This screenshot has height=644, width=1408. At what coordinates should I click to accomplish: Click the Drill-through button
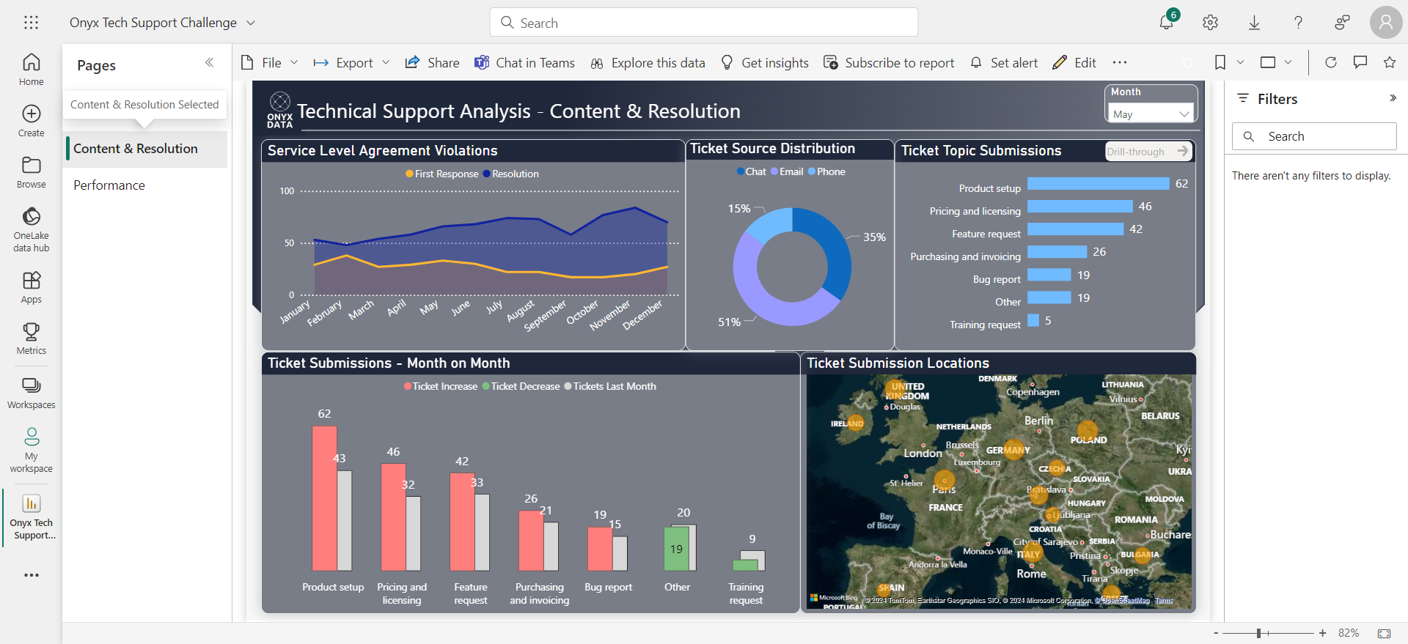coord(1148,151)
